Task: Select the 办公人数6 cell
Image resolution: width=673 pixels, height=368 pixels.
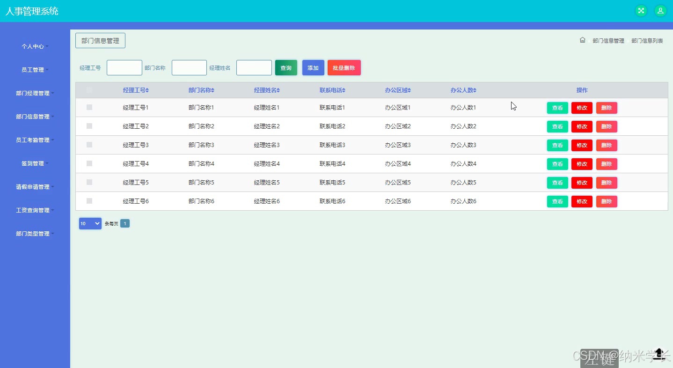Action: click(463, 201)
